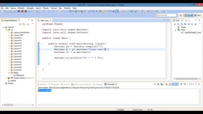Toggle Scroll Lock in Console toolbar
203x114 pixels.
170,84
